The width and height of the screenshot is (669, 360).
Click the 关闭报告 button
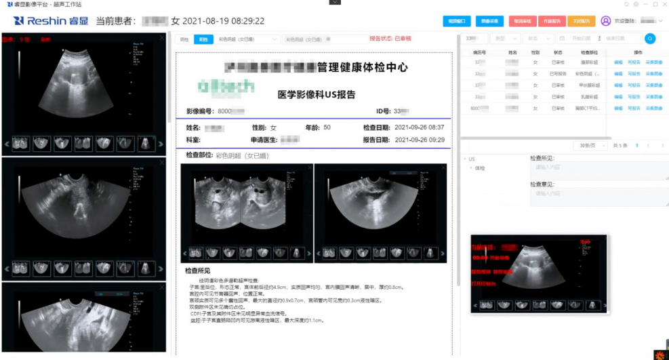click(581, 21)
